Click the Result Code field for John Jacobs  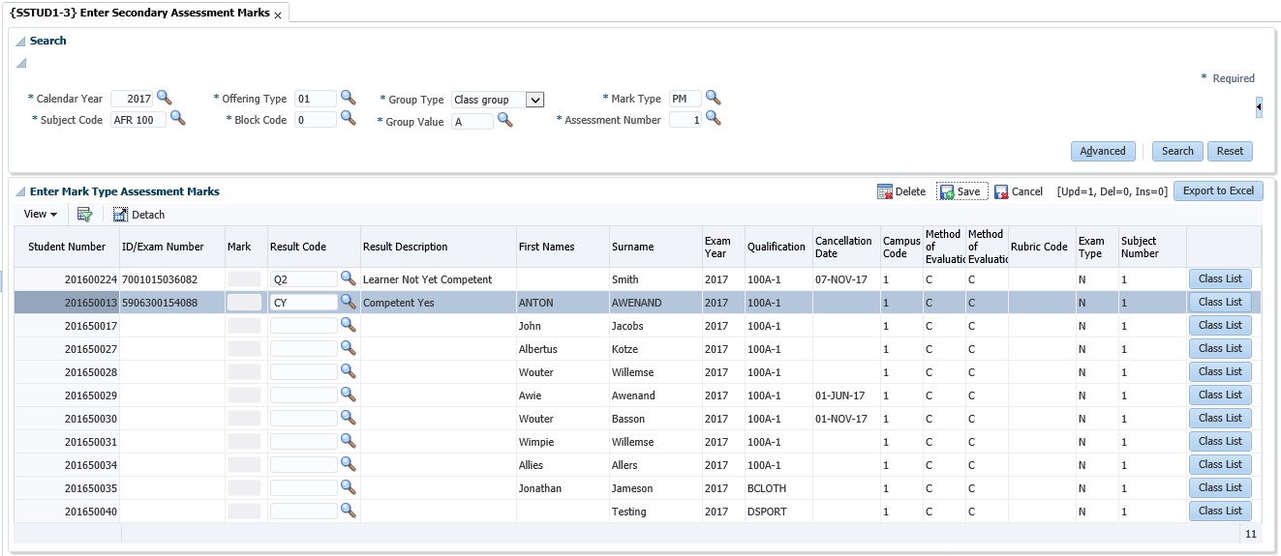click(303, 326)
